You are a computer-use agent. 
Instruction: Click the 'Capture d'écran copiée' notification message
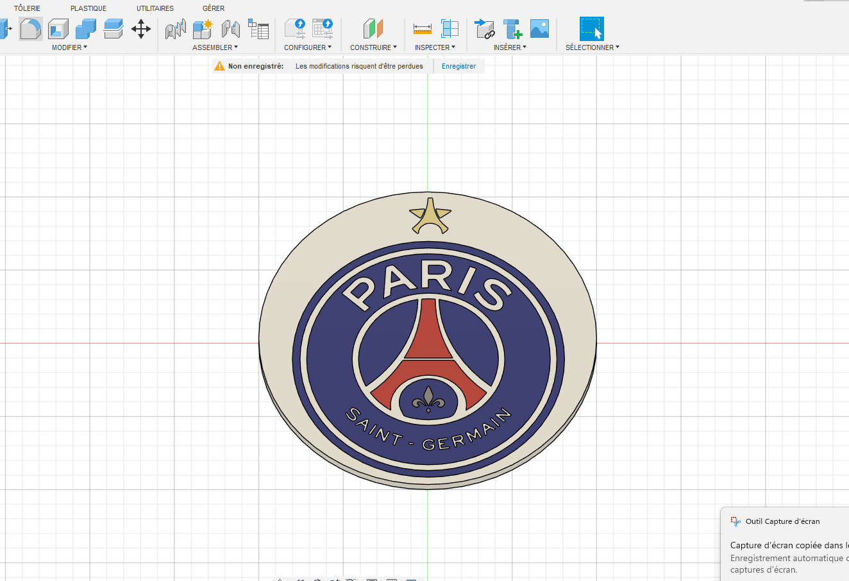(789, 545)
